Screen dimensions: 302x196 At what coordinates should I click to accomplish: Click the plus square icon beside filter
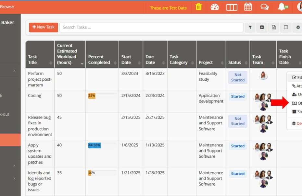[x=262, y=28]
